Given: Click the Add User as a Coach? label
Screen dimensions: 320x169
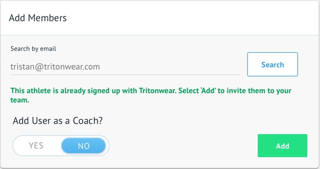Looking at the screenshot, I should click(x=58, y=121).
